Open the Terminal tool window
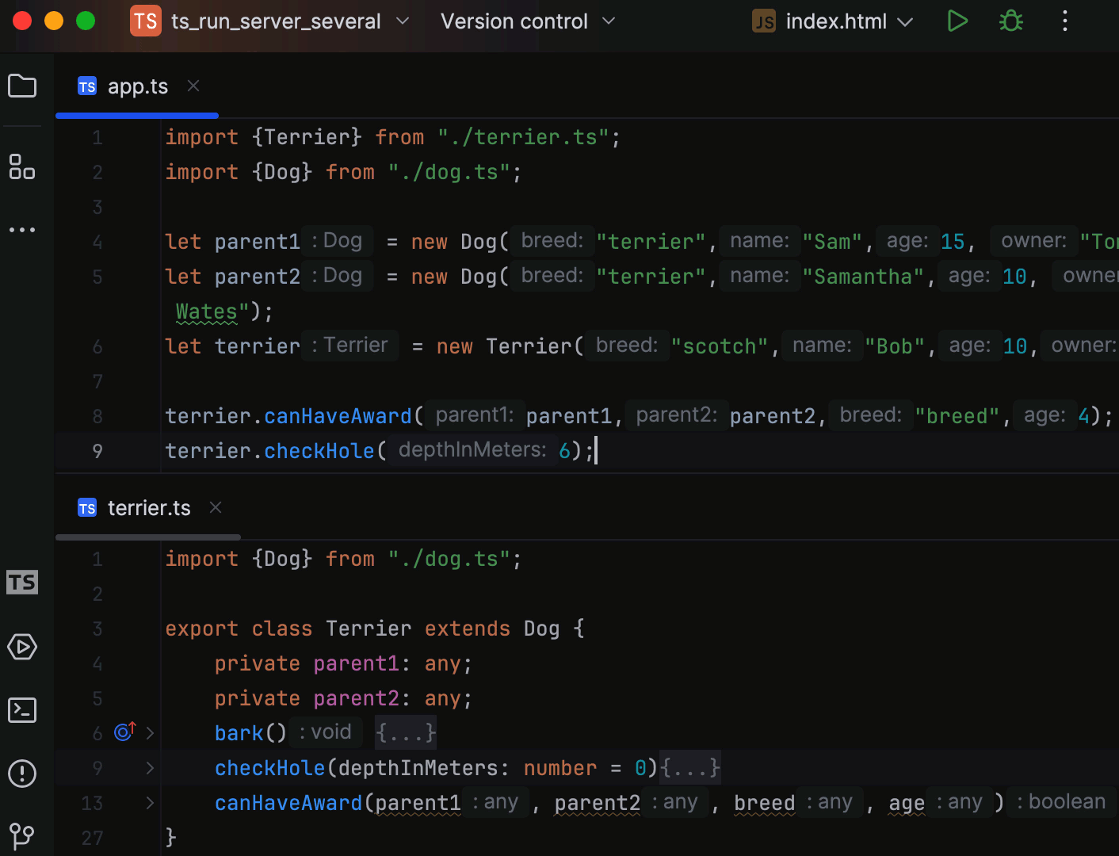 tap(22, 710)
